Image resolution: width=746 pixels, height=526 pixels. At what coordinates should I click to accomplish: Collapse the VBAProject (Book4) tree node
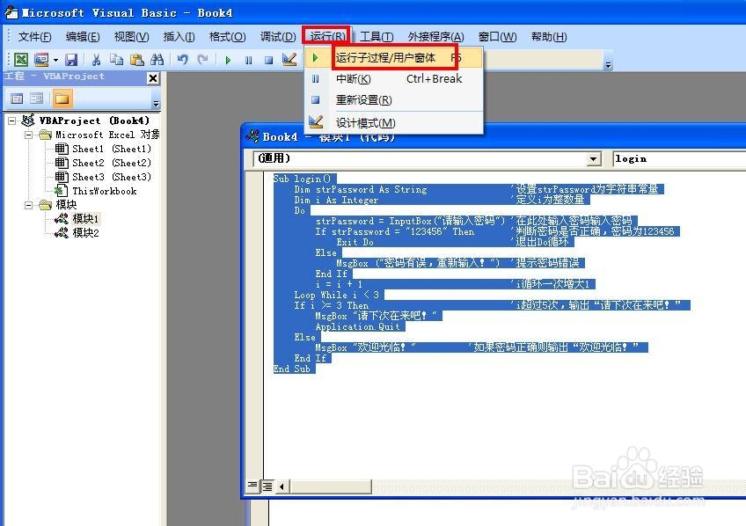[12, 121]
